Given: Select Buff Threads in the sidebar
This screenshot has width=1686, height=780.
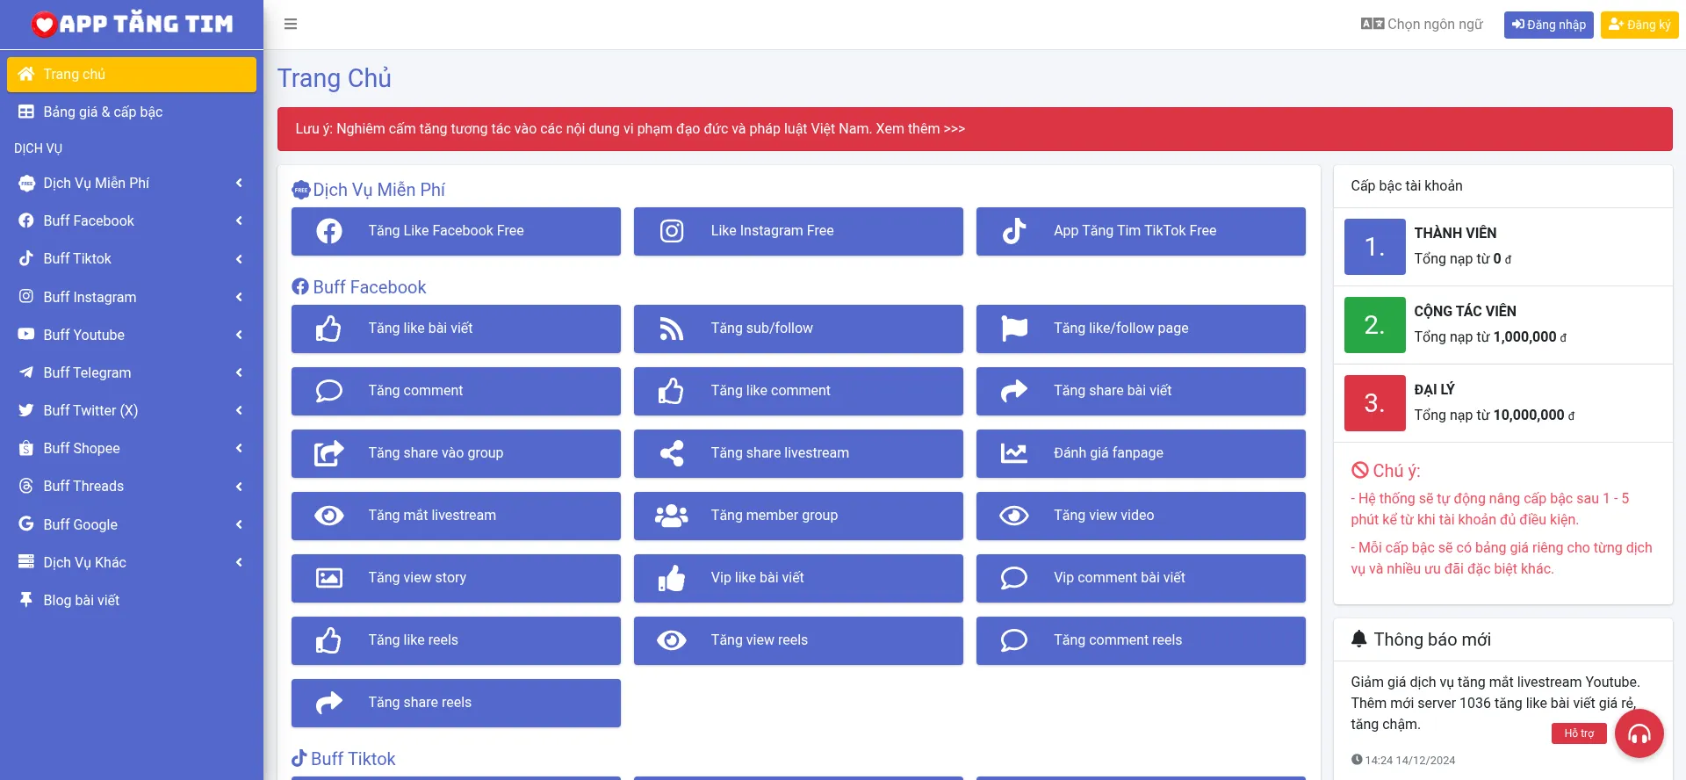Looking at the screenshot, I should (x=132, y=486).
